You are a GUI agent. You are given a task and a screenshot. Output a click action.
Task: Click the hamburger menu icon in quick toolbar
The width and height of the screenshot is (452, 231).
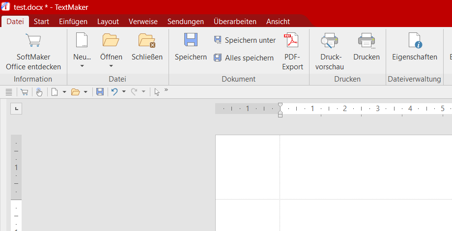(x=9, y=92)
